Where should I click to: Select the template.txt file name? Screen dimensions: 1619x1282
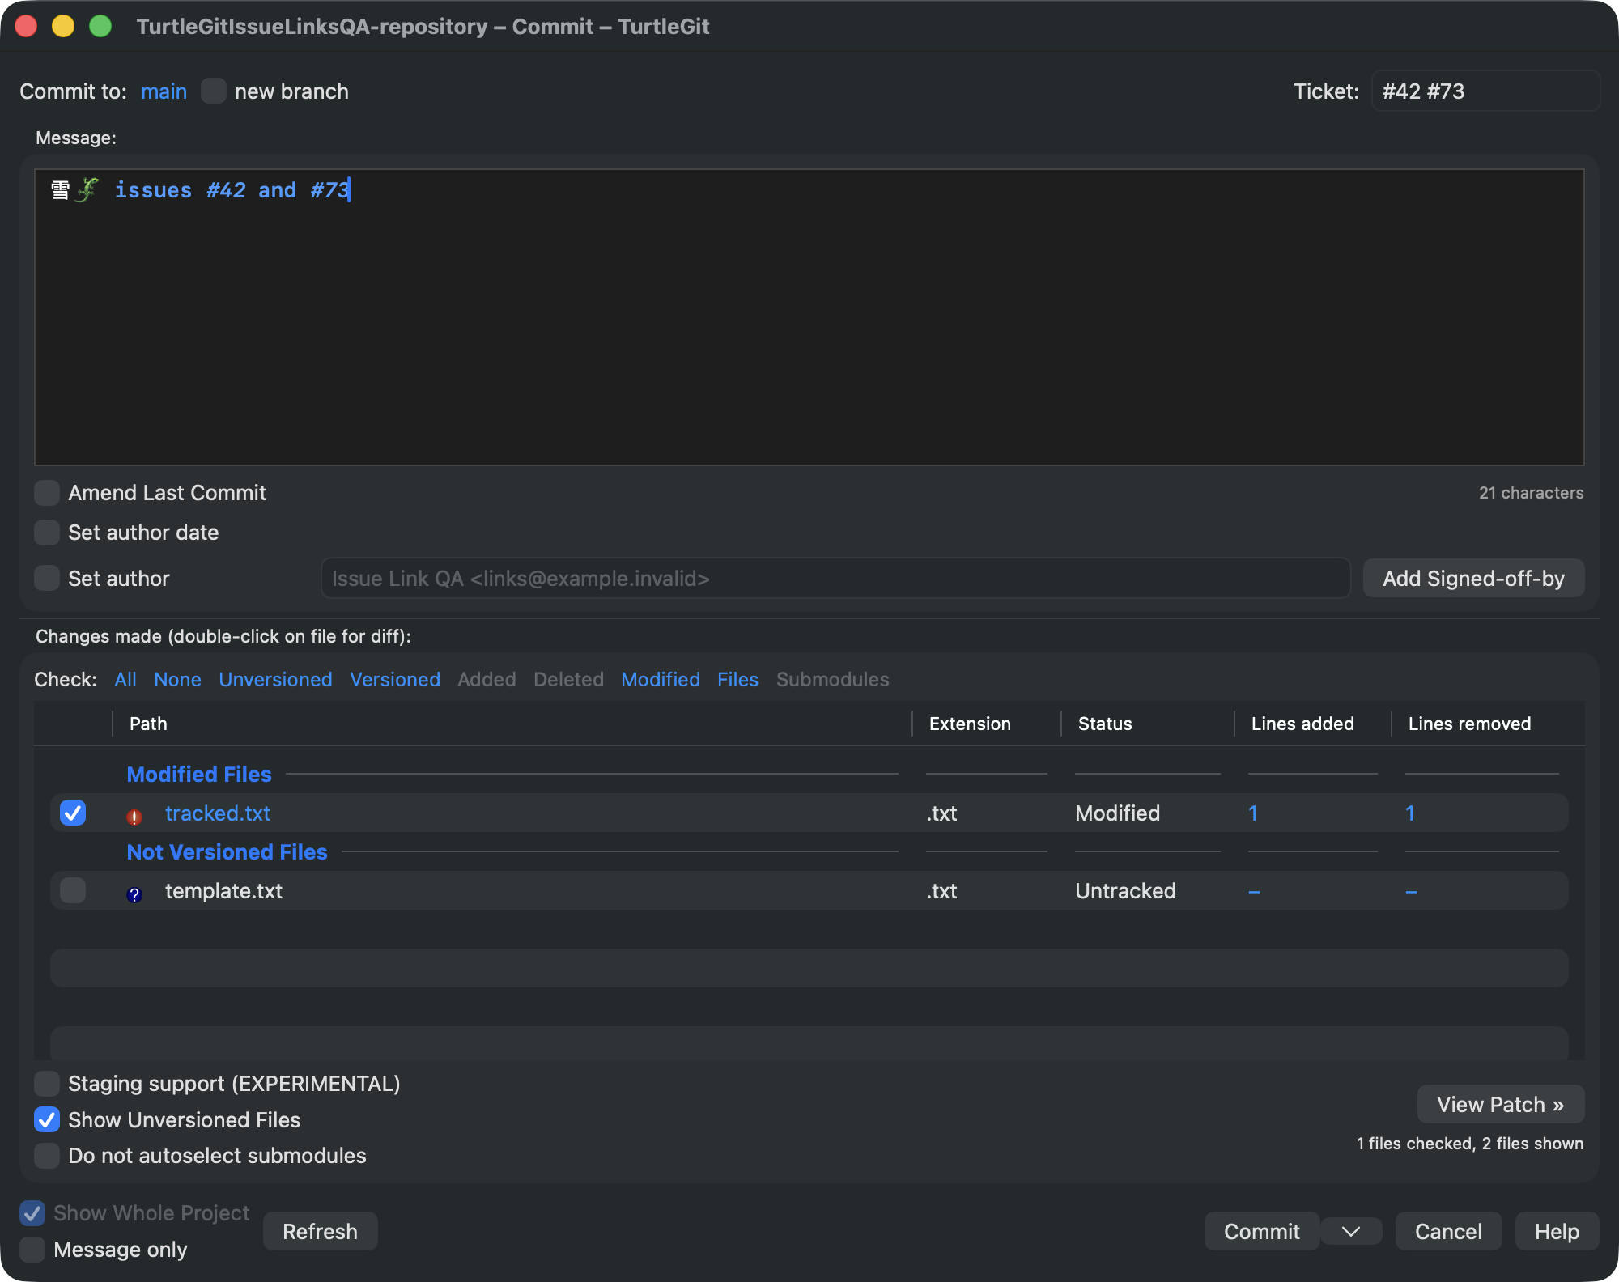(223, 890)
